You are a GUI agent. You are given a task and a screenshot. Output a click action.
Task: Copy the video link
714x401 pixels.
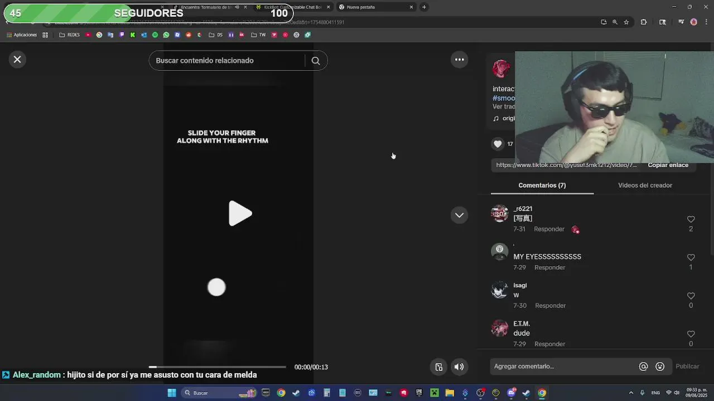pyautogui.click(x=668, y=165)
